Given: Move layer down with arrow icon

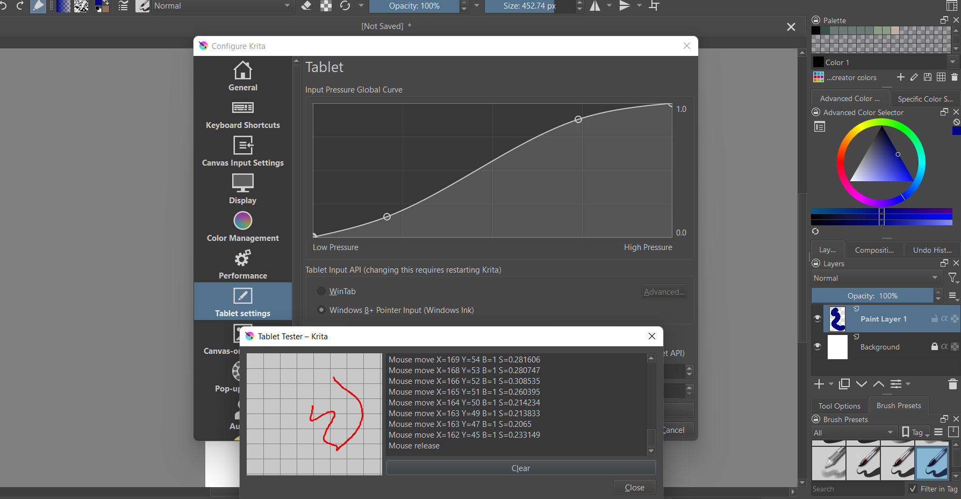Looking at the screenshot, I should coord(862,384).
